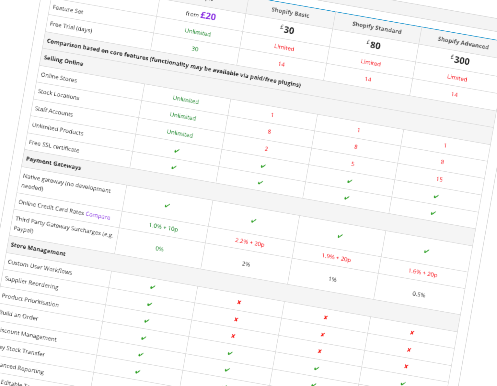Click the Native gateway checkmark for £20 plan
497x386 pixels.
tap(167, 206)
